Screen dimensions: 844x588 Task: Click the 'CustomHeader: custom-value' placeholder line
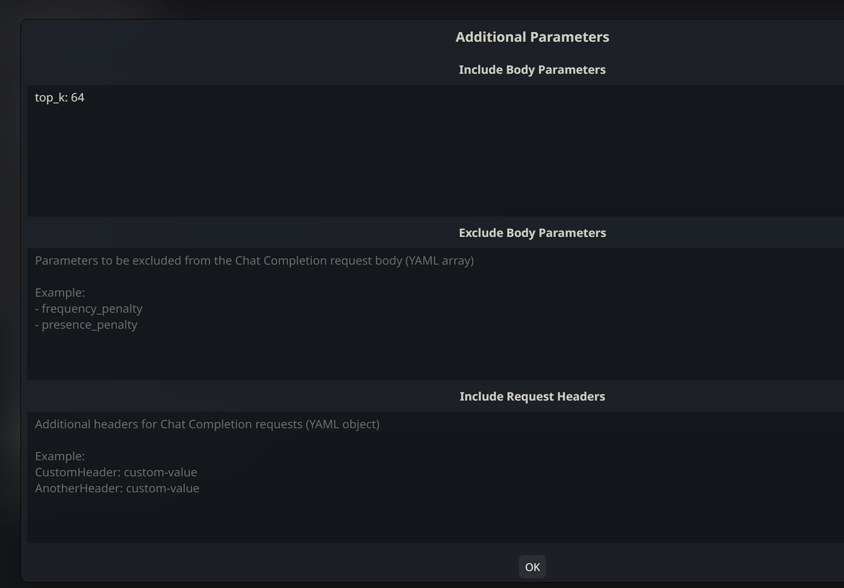[x=116, y=472]
